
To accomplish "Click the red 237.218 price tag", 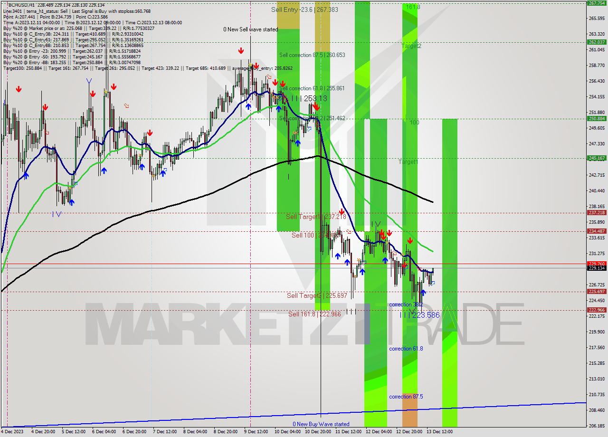I will 597,213.
